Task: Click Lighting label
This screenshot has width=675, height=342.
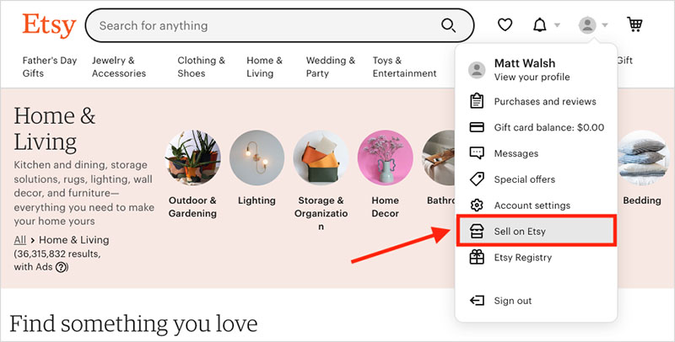Action: tap(256, 200)
